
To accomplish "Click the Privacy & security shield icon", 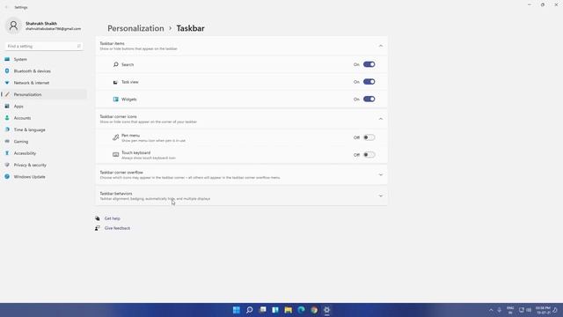I will coord(7,165).
